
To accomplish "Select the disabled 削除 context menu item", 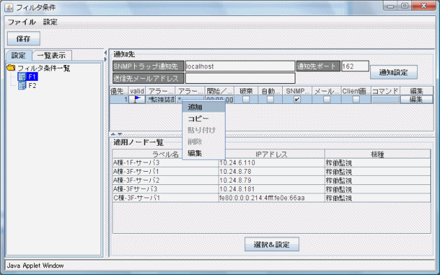I will click(x=204, y=142).
